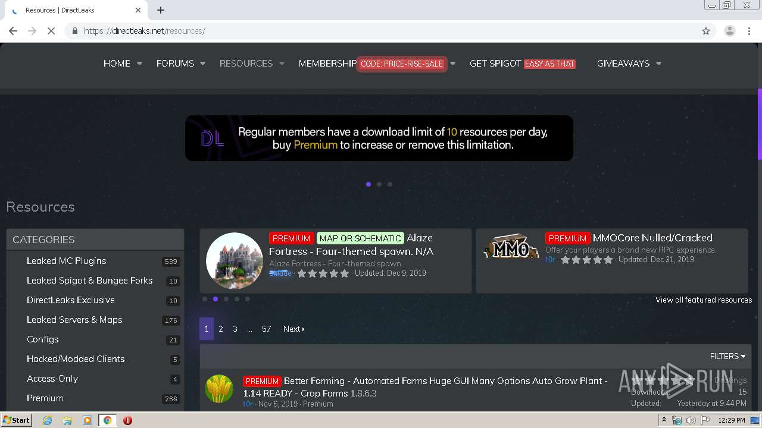Jump to page 57 of resources
This screenshot has height=428, width=762.
266,329
